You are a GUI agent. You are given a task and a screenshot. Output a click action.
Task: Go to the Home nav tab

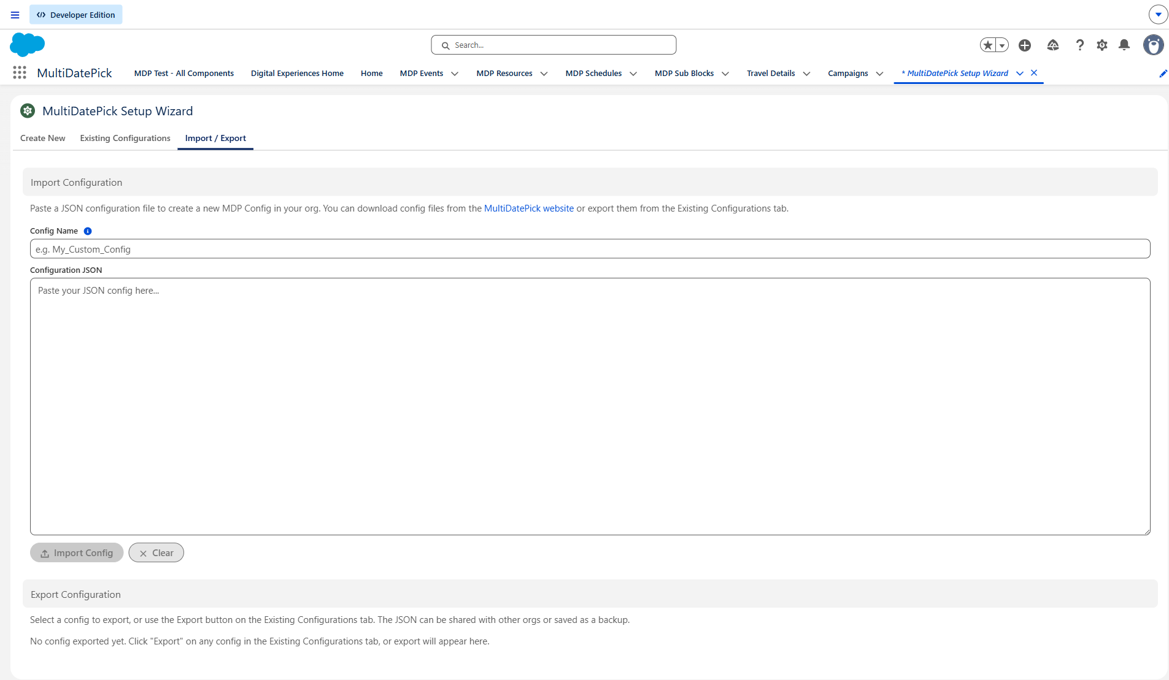371,73
